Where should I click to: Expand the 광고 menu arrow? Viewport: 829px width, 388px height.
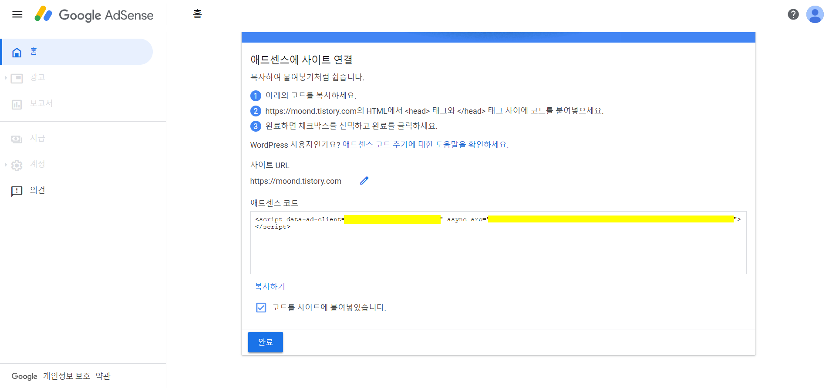tap(6, 78)
